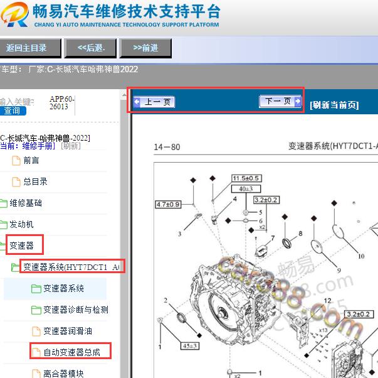The image size is (378, 378).
Task: Click the 刷新当前页 link
Action: click(334, 105)
